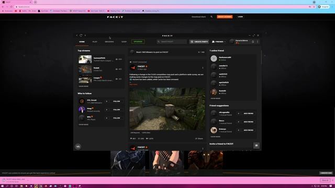Viewport: 335px width, 188px height.
Task: Dismiss second friend suggestion
Action: 239,122
